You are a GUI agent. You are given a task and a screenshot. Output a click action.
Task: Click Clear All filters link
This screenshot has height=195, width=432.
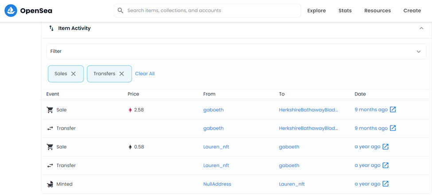[145, 74]
